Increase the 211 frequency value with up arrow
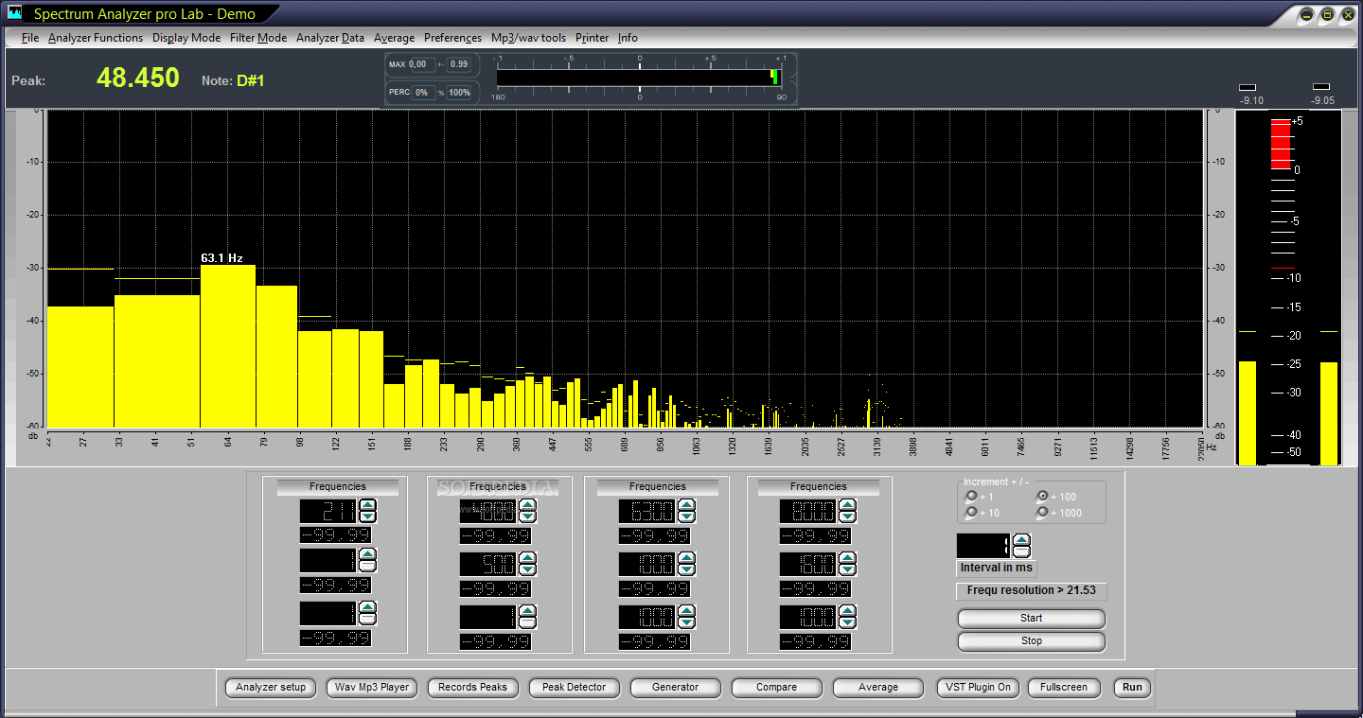The width and height of the screenshot is (1363, 718). pyautogui.click(x=368, y=505)
